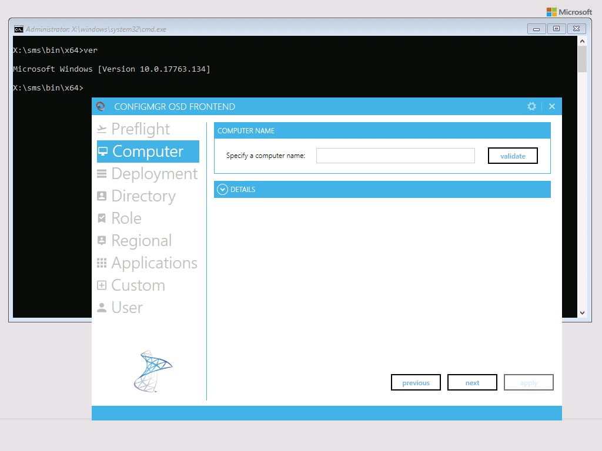Click the Regional speech-badge icon
The height and width of the screenshot is (451, 602).
pos(102,240)
